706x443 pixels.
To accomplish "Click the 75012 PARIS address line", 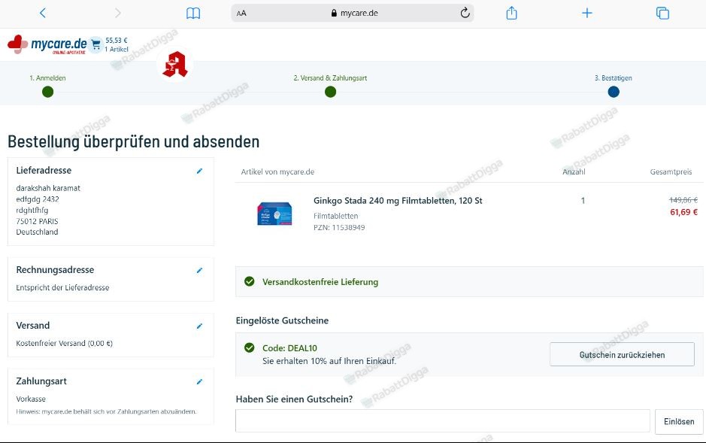I will tap(37, 221).
